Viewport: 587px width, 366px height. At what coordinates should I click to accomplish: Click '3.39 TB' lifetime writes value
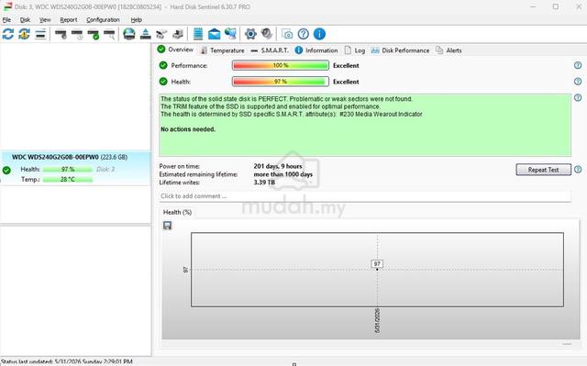264,183
